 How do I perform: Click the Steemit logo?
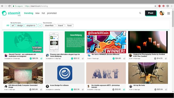(11, 13)
